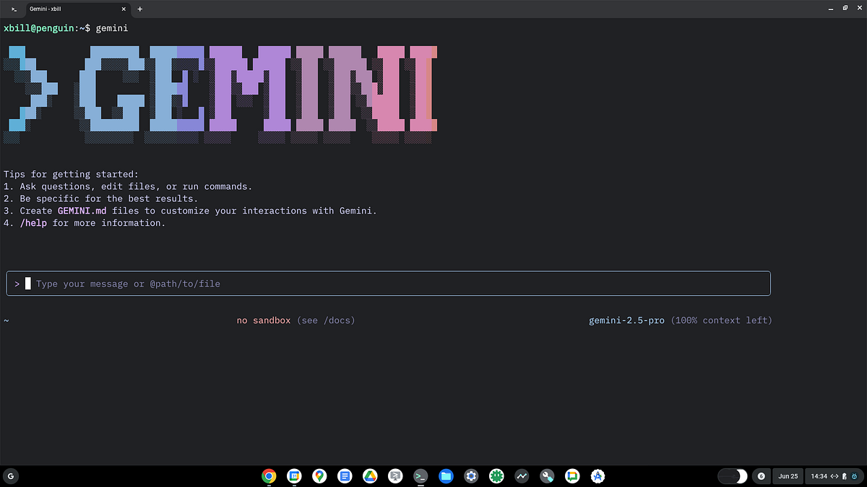Screen dimensions: 867x487
Task: Open the green gear app icon
Action: [496, 476]
